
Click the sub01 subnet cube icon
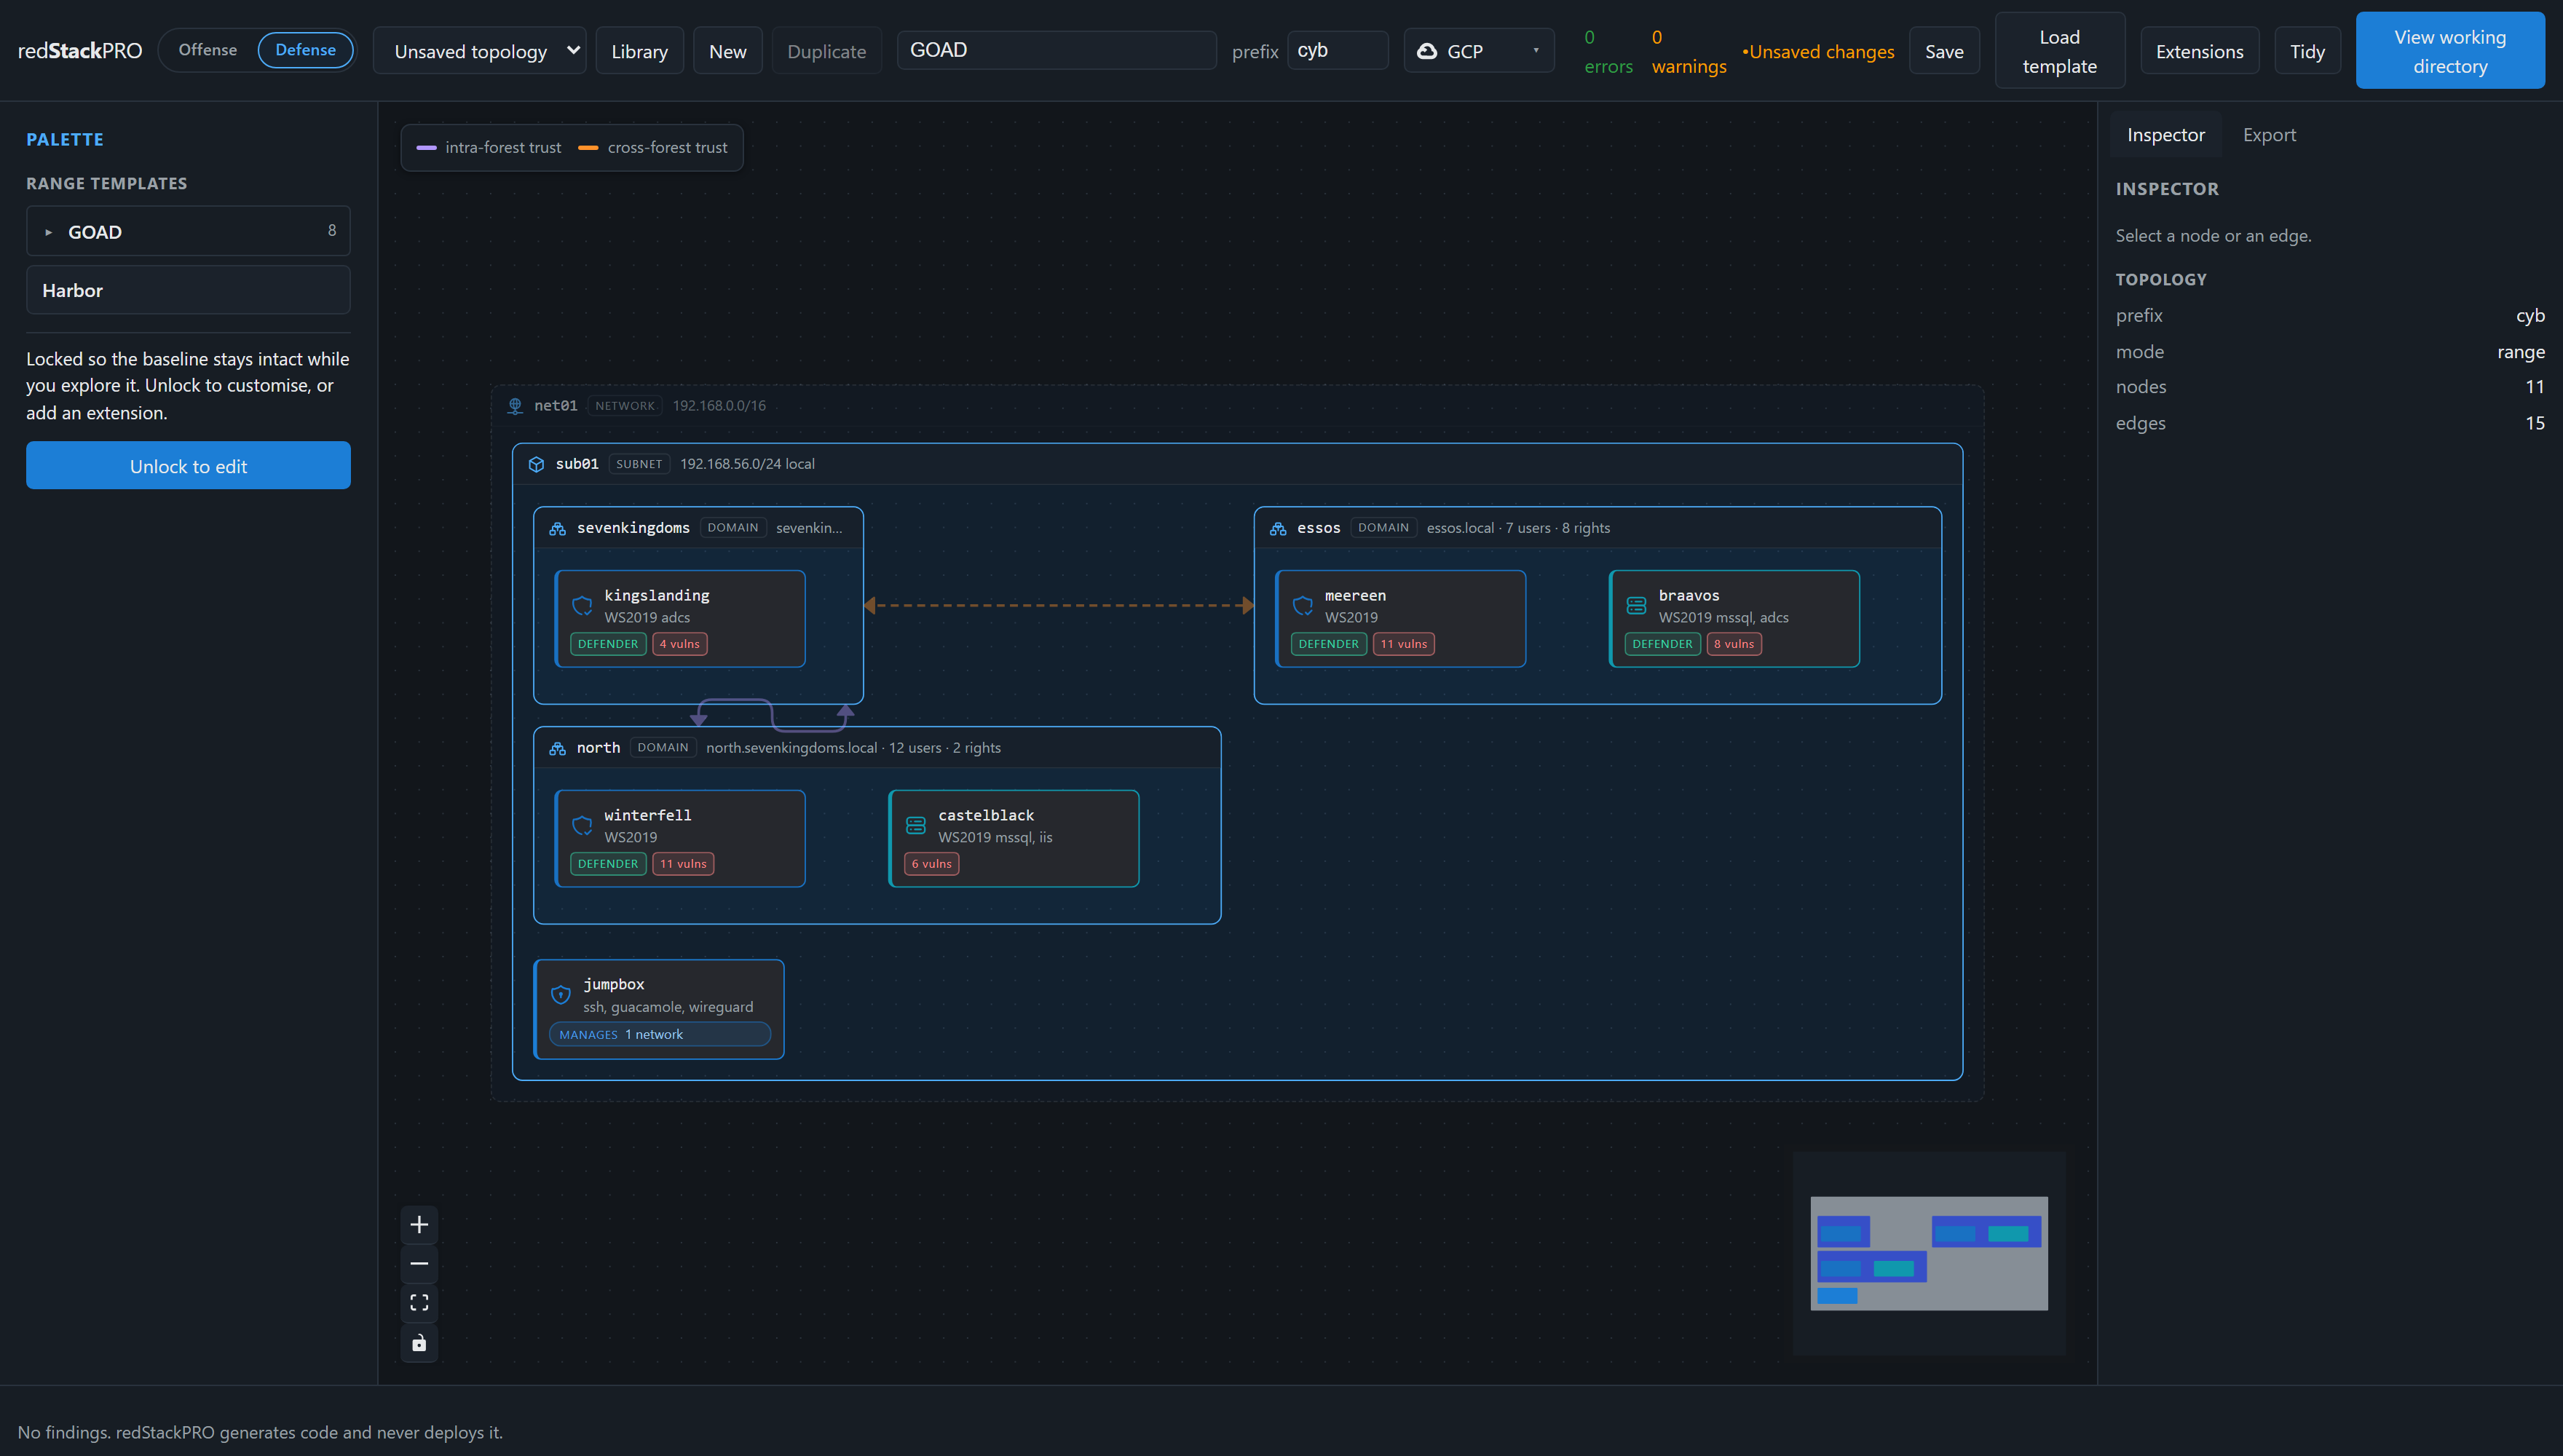pyautogui.click(x=536, y=464)
